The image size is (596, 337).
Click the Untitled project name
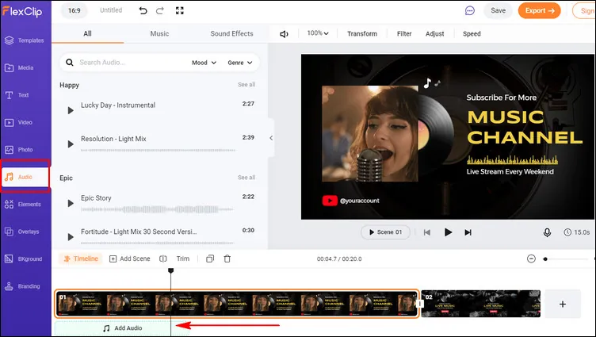click(x=111, y=10)
